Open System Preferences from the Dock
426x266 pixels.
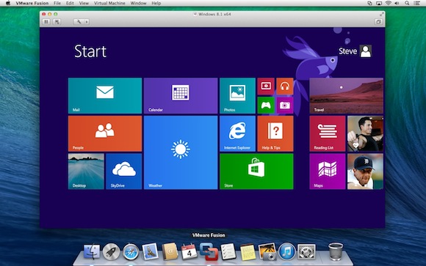point(306,251)
